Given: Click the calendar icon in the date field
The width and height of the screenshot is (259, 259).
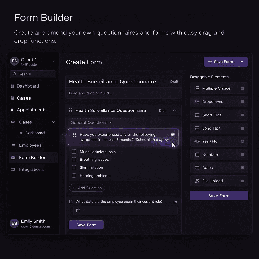Looking at the screenshot, I should pos(78,210).
